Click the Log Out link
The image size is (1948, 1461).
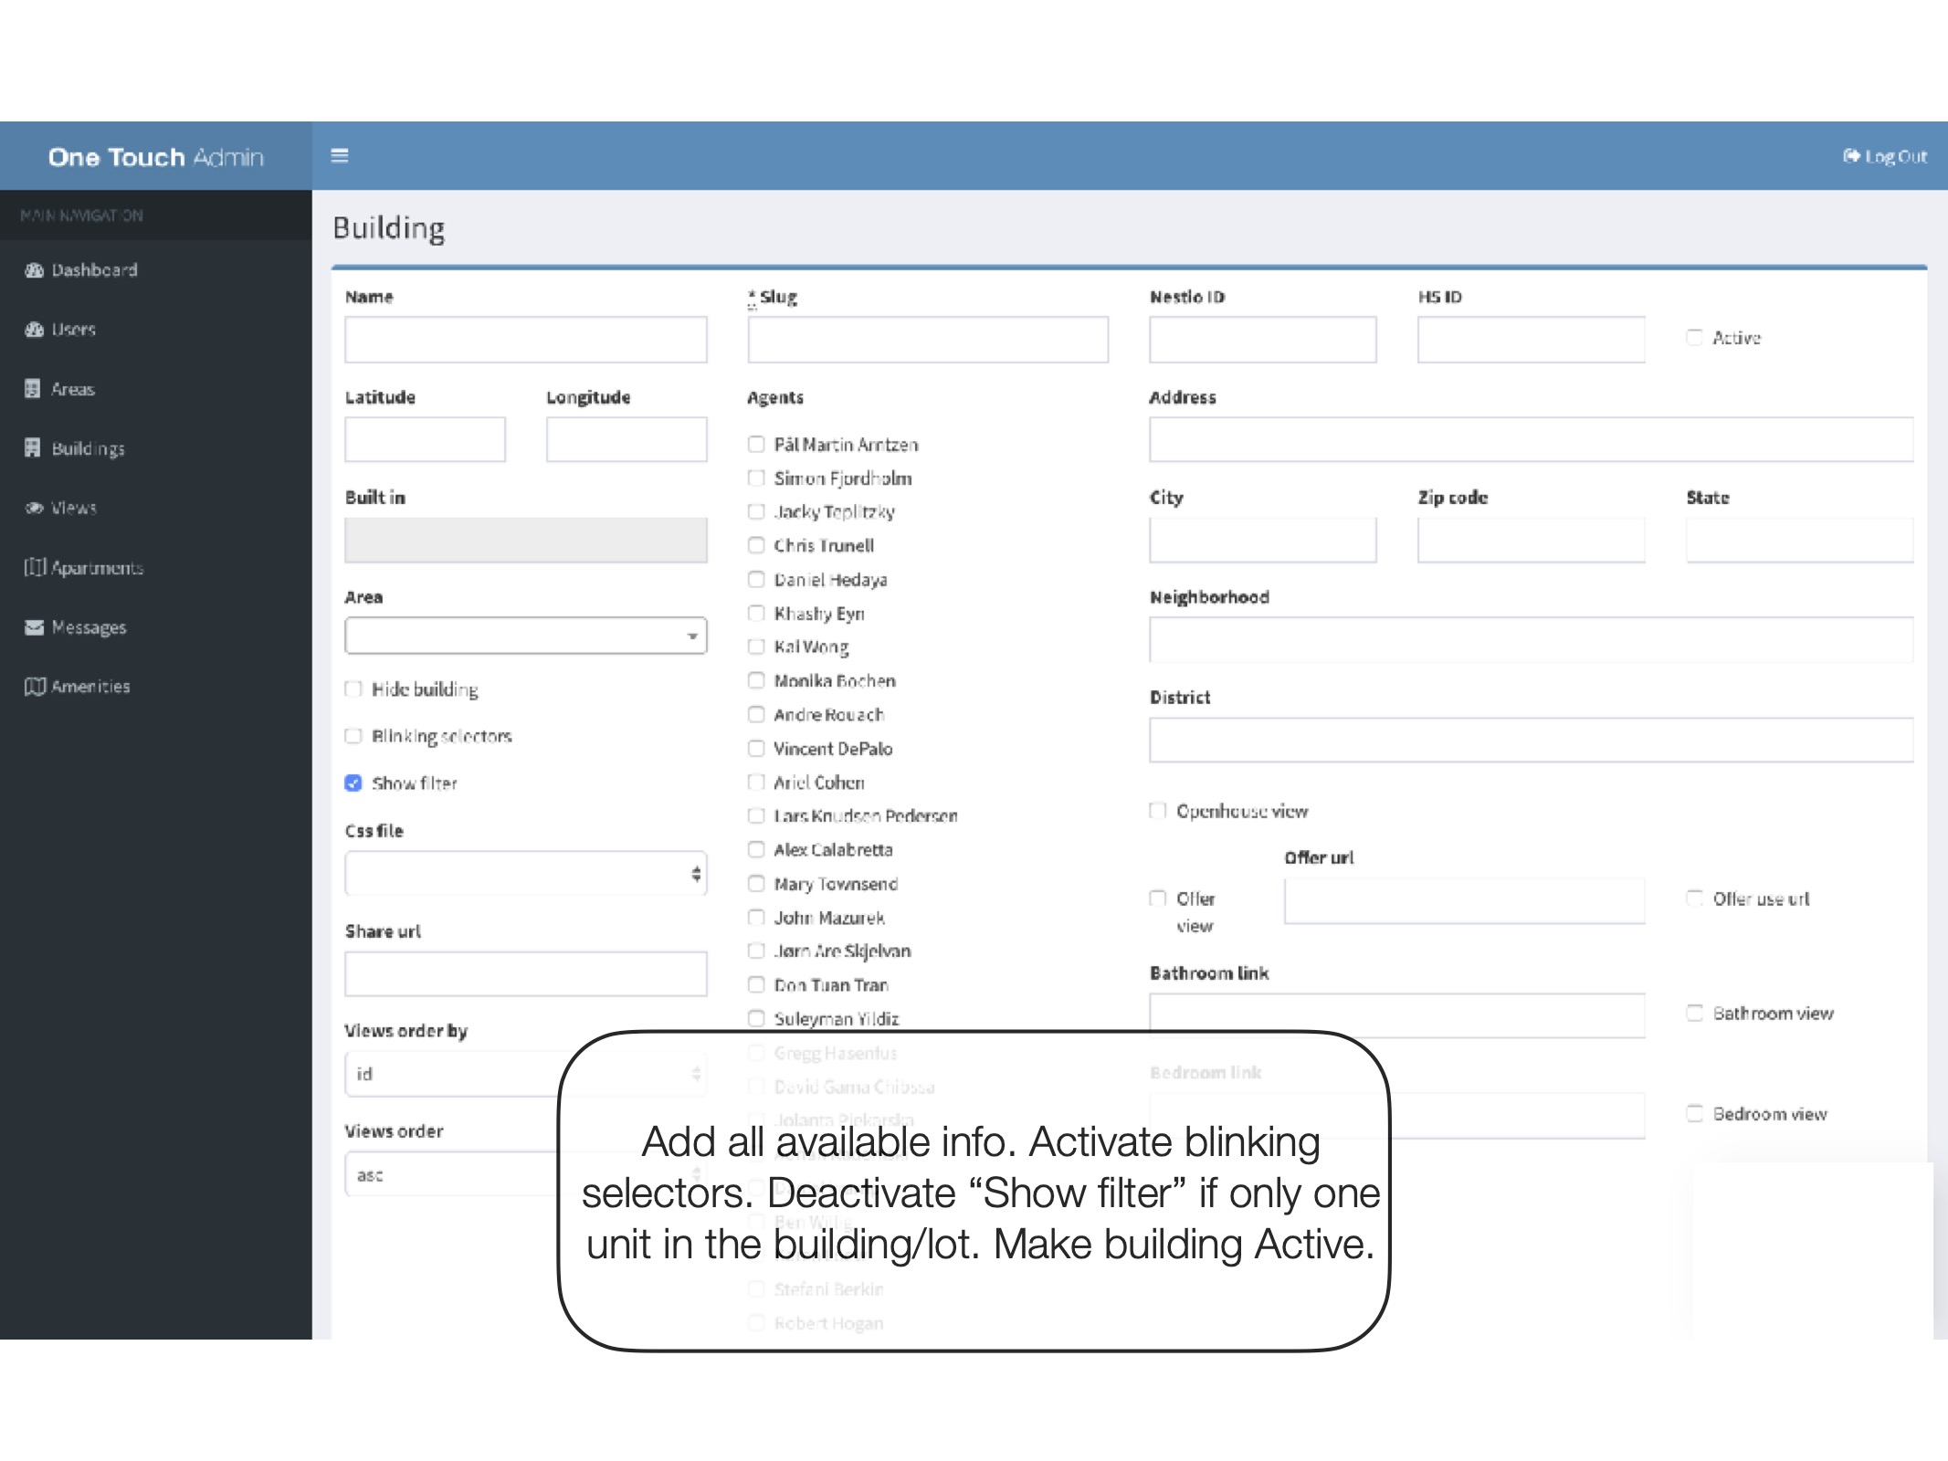pos(1885,156)
